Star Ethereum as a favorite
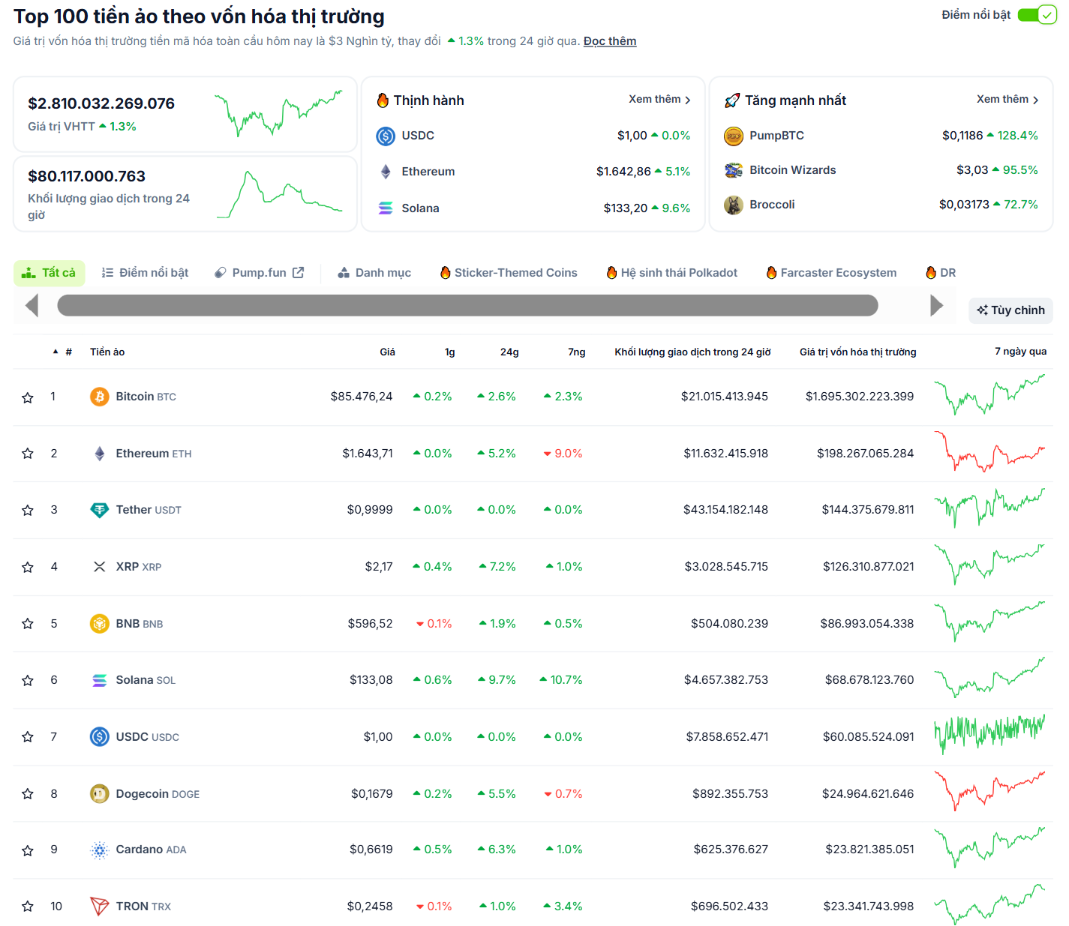 (x=28, y=454)
